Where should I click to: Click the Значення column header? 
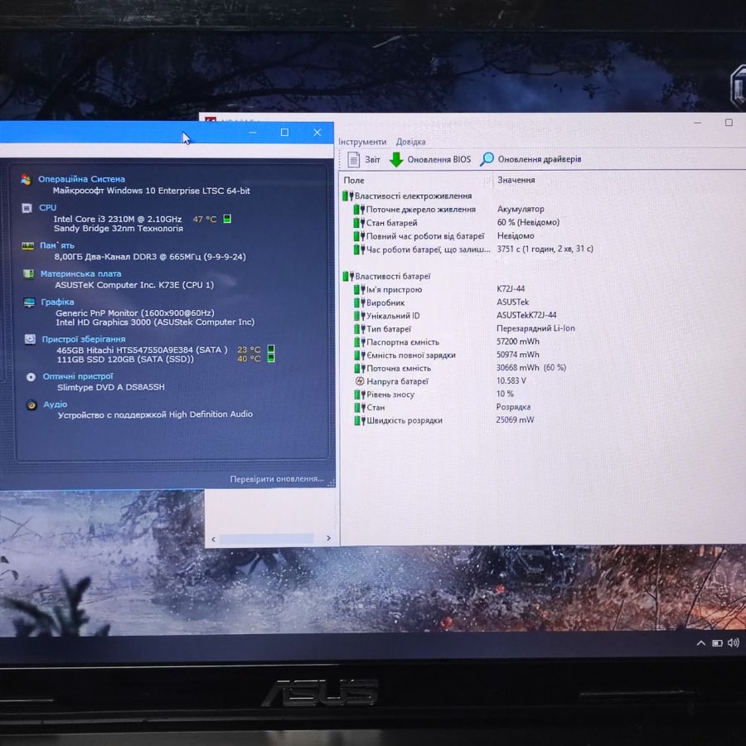[x=516, y=180]
